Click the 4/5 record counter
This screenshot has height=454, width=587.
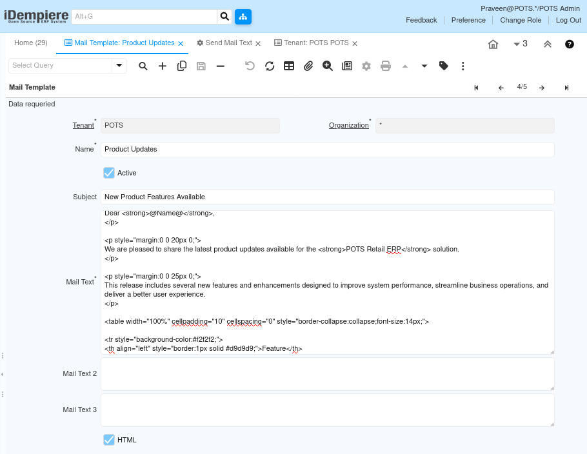(522, 87)
